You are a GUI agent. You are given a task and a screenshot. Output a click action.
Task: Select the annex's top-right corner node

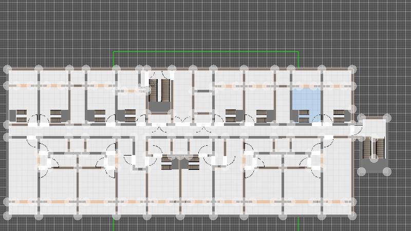[x=387, y=118]
